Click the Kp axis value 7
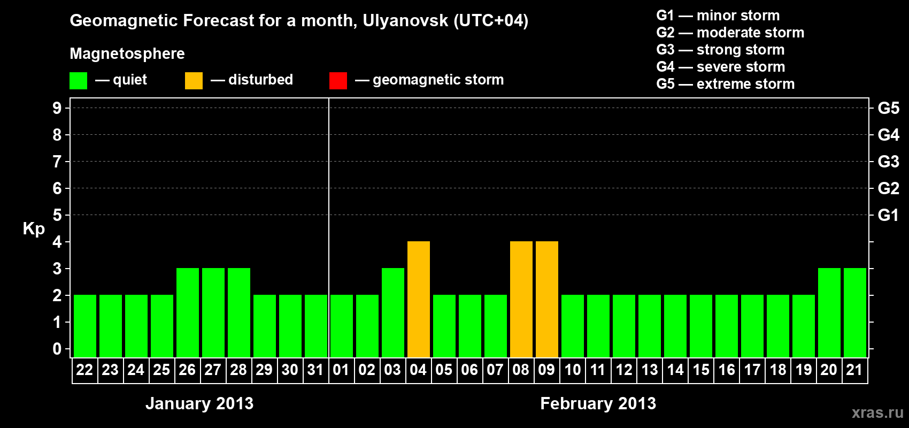 click(57, 162)
